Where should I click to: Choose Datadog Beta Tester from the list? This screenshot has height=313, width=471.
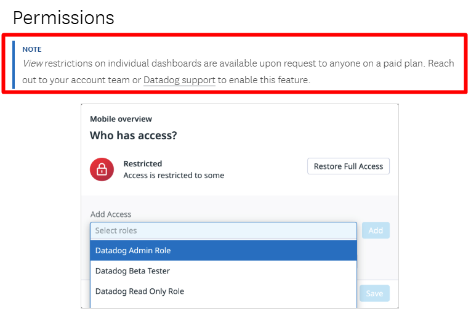pyautogui.click(x=223, y=271)
